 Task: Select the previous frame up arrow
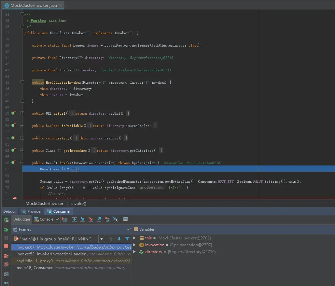click(111, 239)
